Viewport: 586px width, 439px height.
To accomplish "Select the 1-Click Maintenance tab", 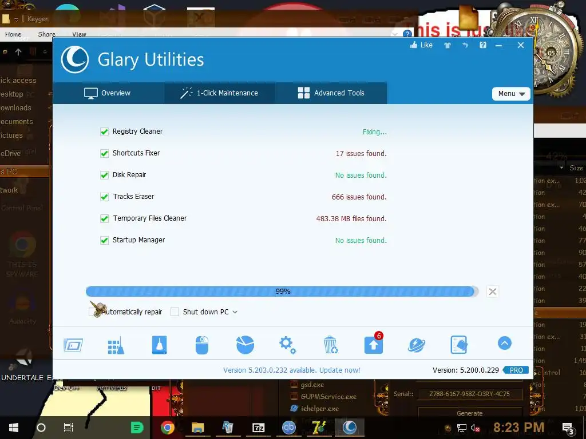I will coord(219,93).
